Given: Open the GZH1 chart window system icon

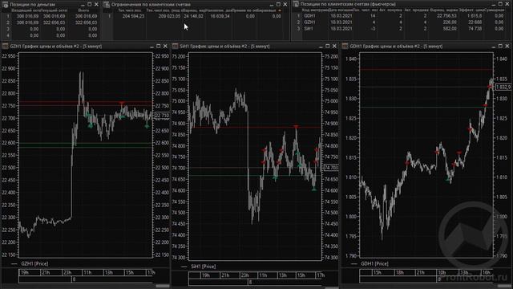Looking at the screenshot, I should pyautogui.click(x=5, y=47).
